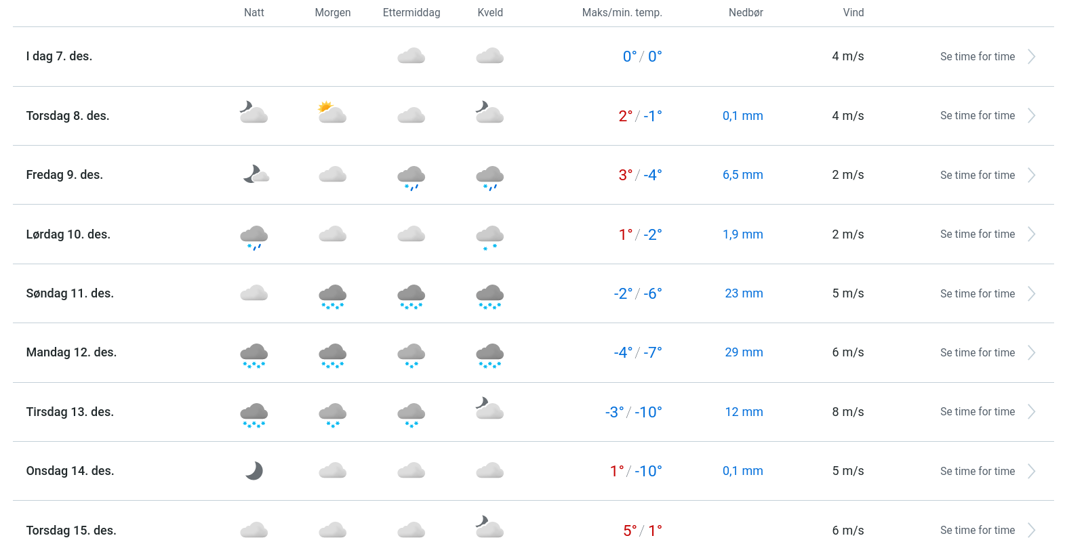Expand the Onsdag 14. des. row chevron
This screenshot has width=1067, height=559.
(x=1031, y=471)
